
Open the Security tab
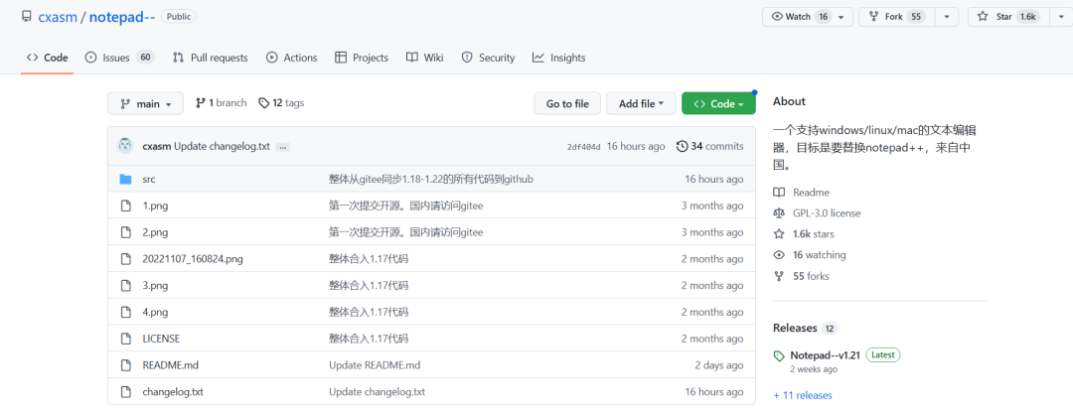pyautogui.click(x=488, y=58)
